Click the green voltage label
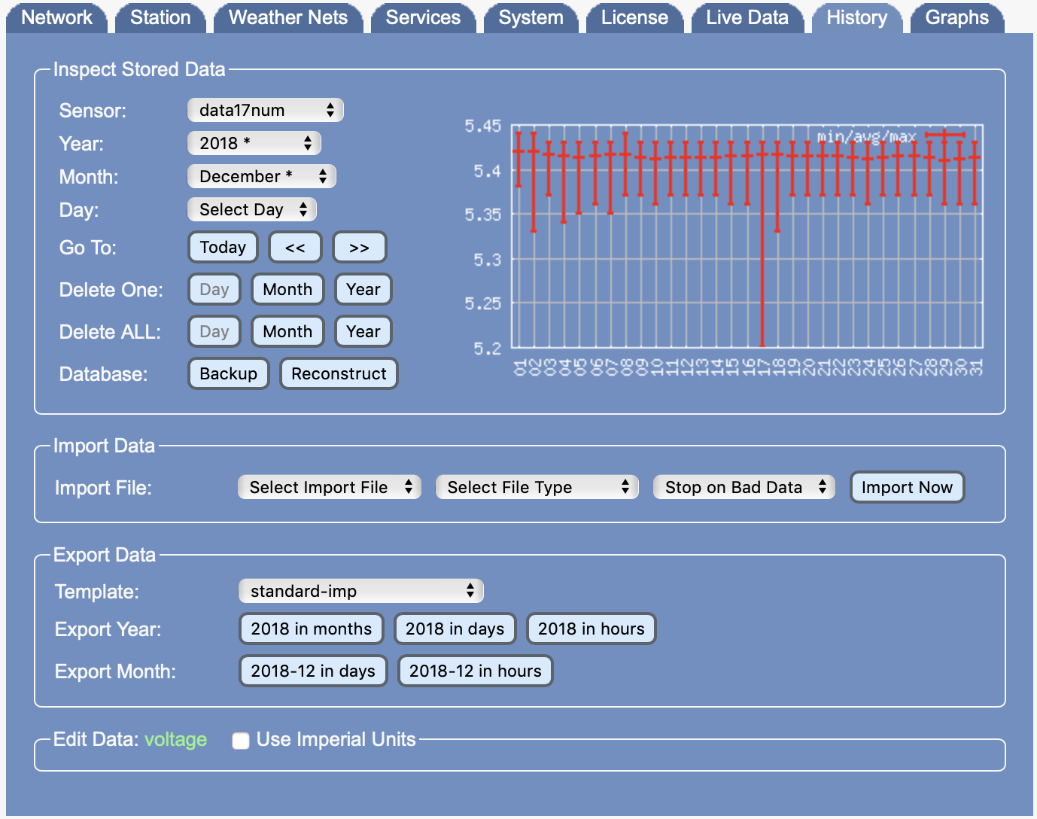1037x819 pixels. coord(175,740)
